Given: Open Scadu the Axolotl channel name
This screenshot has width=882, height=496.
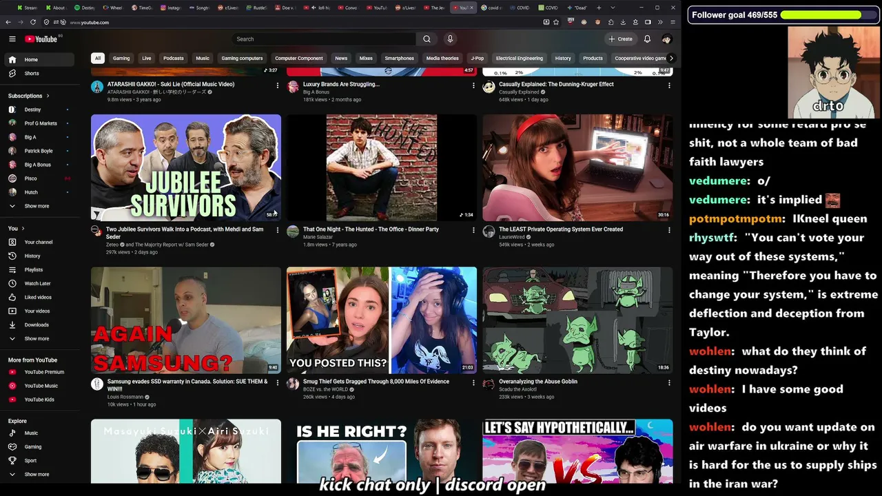Looking at the screenshot, I should (517, 389).
